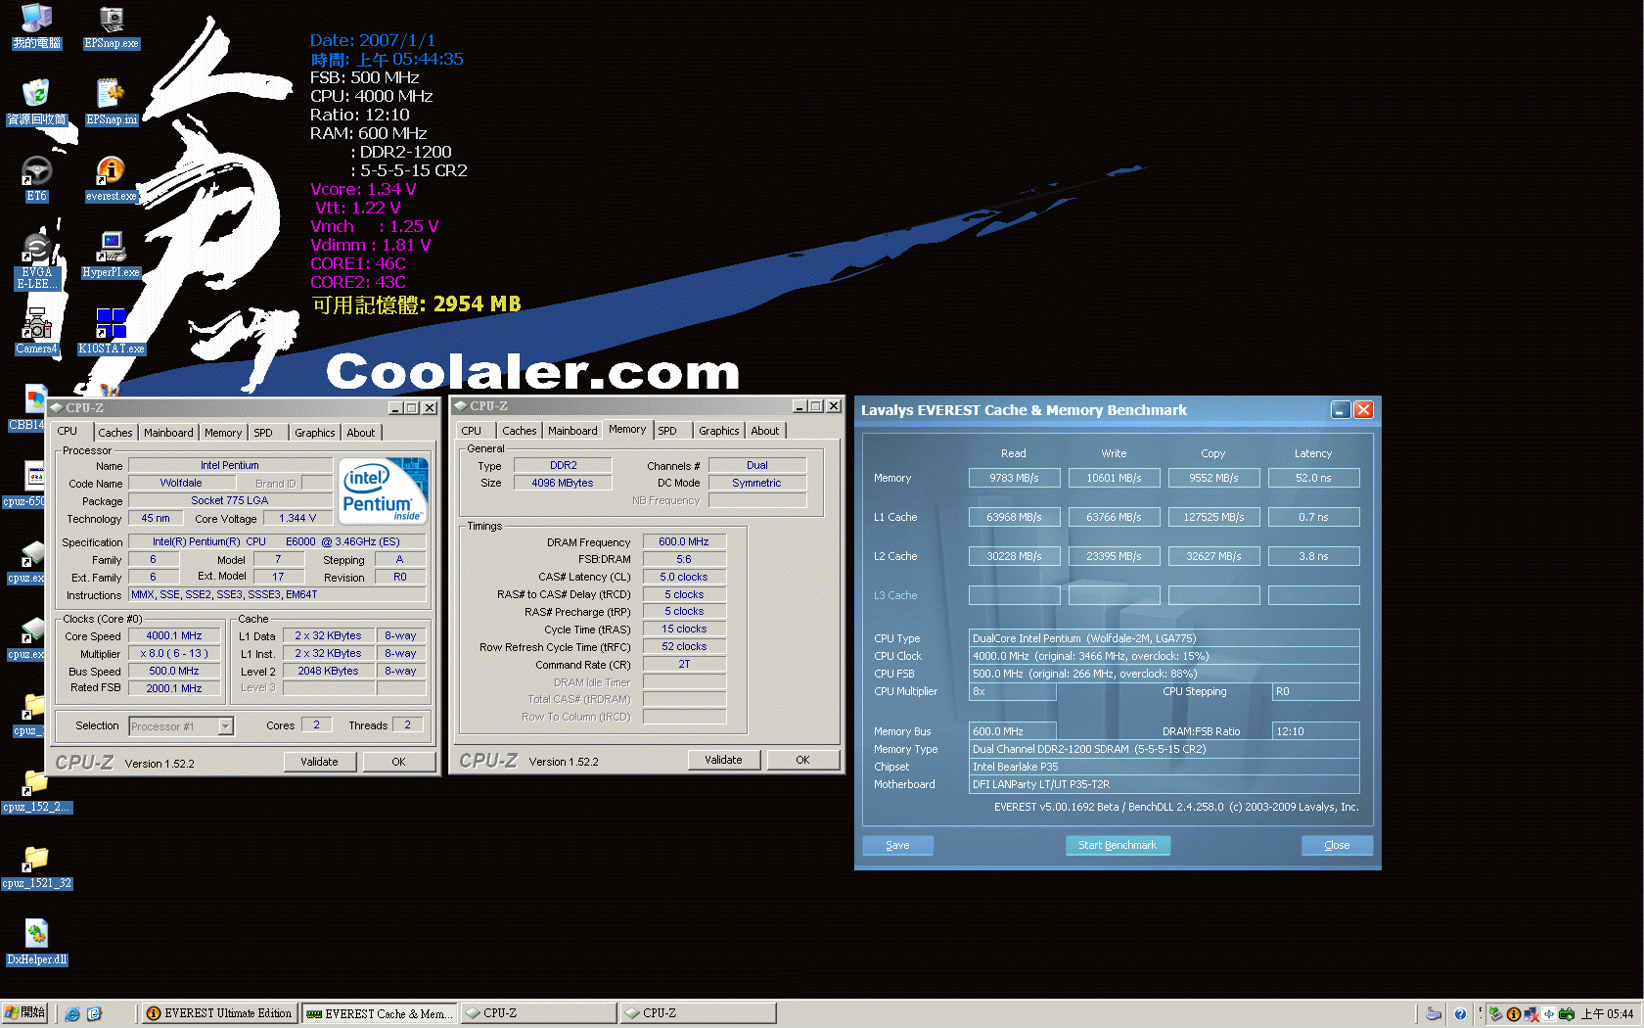Launch HyperPI.exe shortcut
This screenshot has width=1644, height=1028.
(x=111, y=255)
